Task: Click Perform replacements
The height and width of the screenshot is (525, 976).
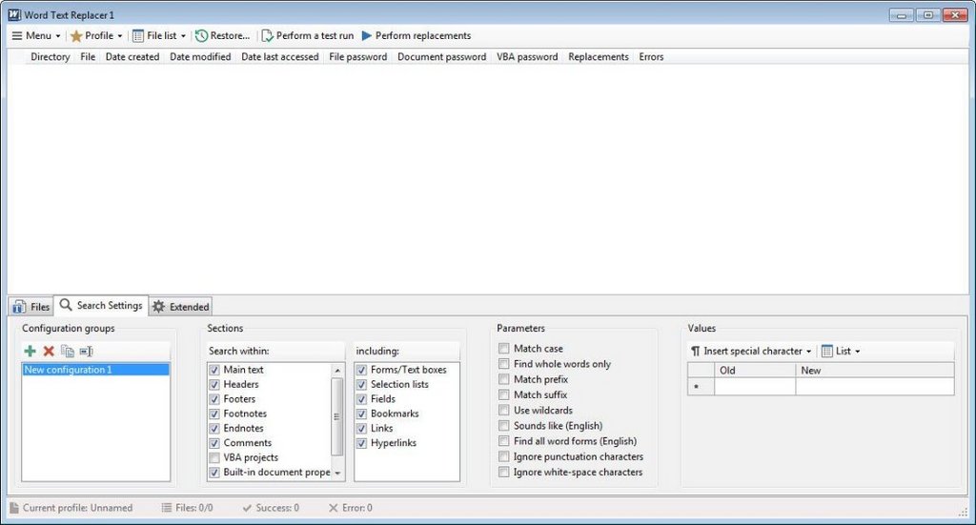Action: [417, 36]
